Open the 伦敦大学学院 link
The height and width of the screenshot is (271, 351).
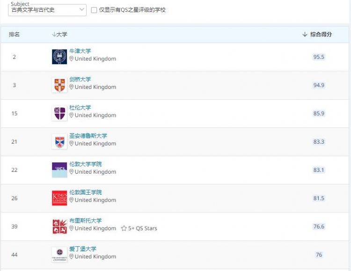click(86, 164)
